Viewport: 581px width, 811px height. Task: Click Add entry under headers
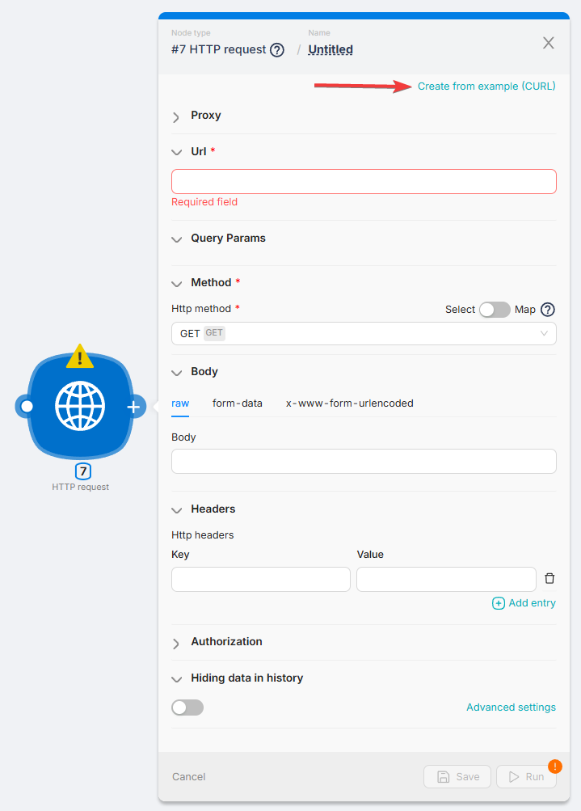point(524,603)
